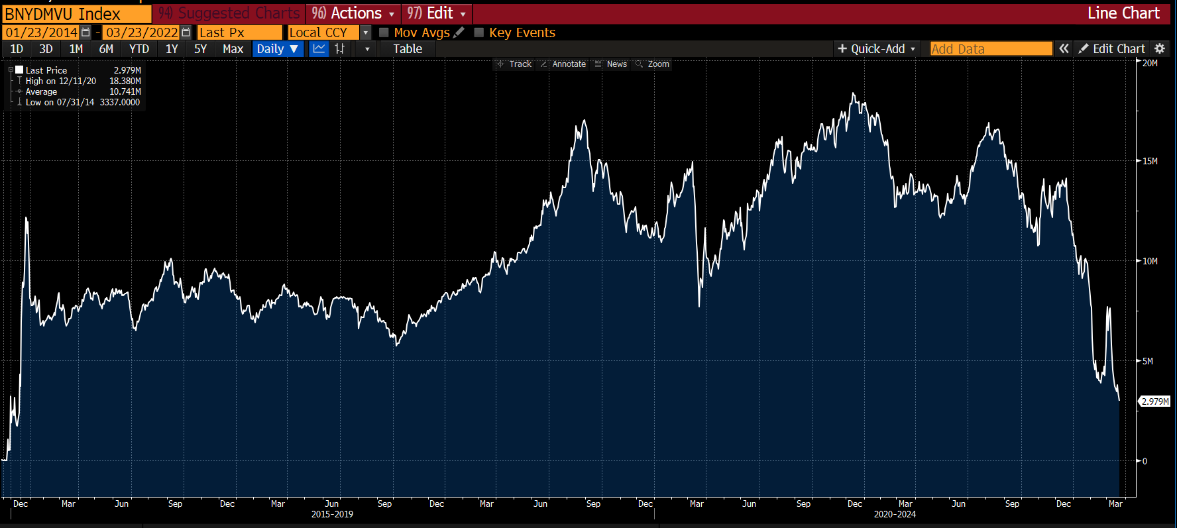
Task: Click the 2015-2019 axis period label
Action: coord(332,514)
